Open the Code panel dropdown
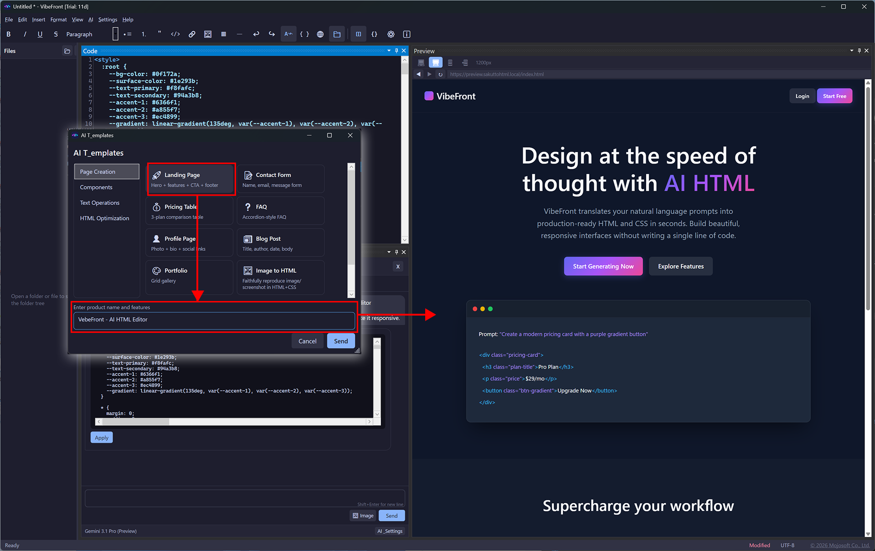The width and height of the screenshot is (875, 551). (389, 51)
